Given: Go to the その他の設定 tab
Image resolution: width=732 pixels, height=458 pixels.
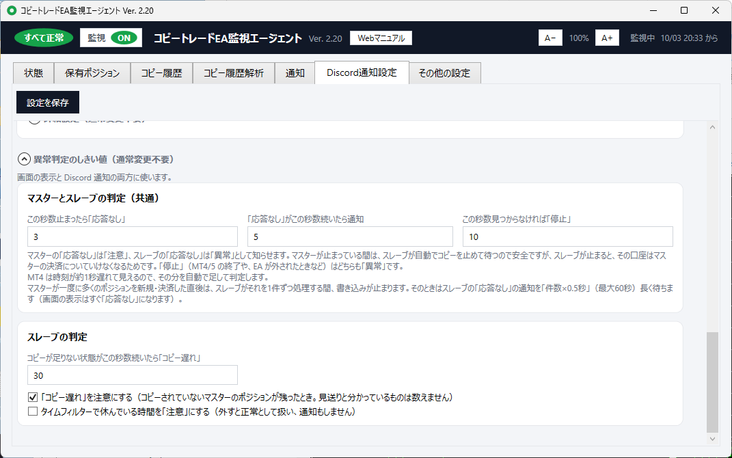Looking at the screenshot, I should [444, 73].
